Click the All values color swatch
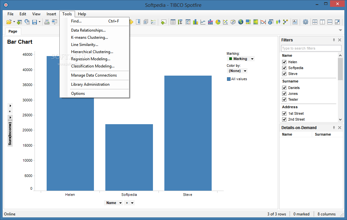 [229, 79]
